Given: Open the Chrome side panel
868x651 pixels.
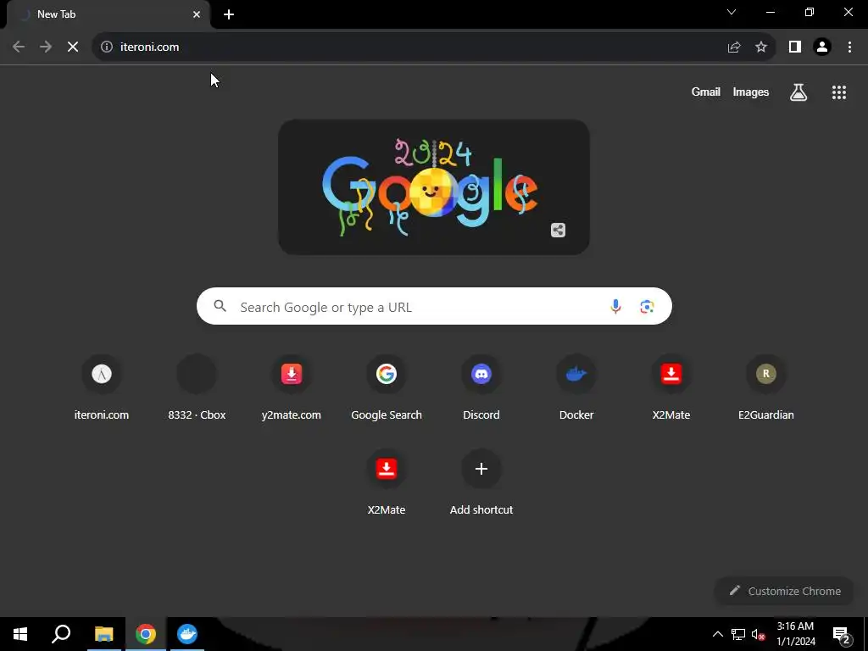Looking at the screenshot, I should point(795,47).
